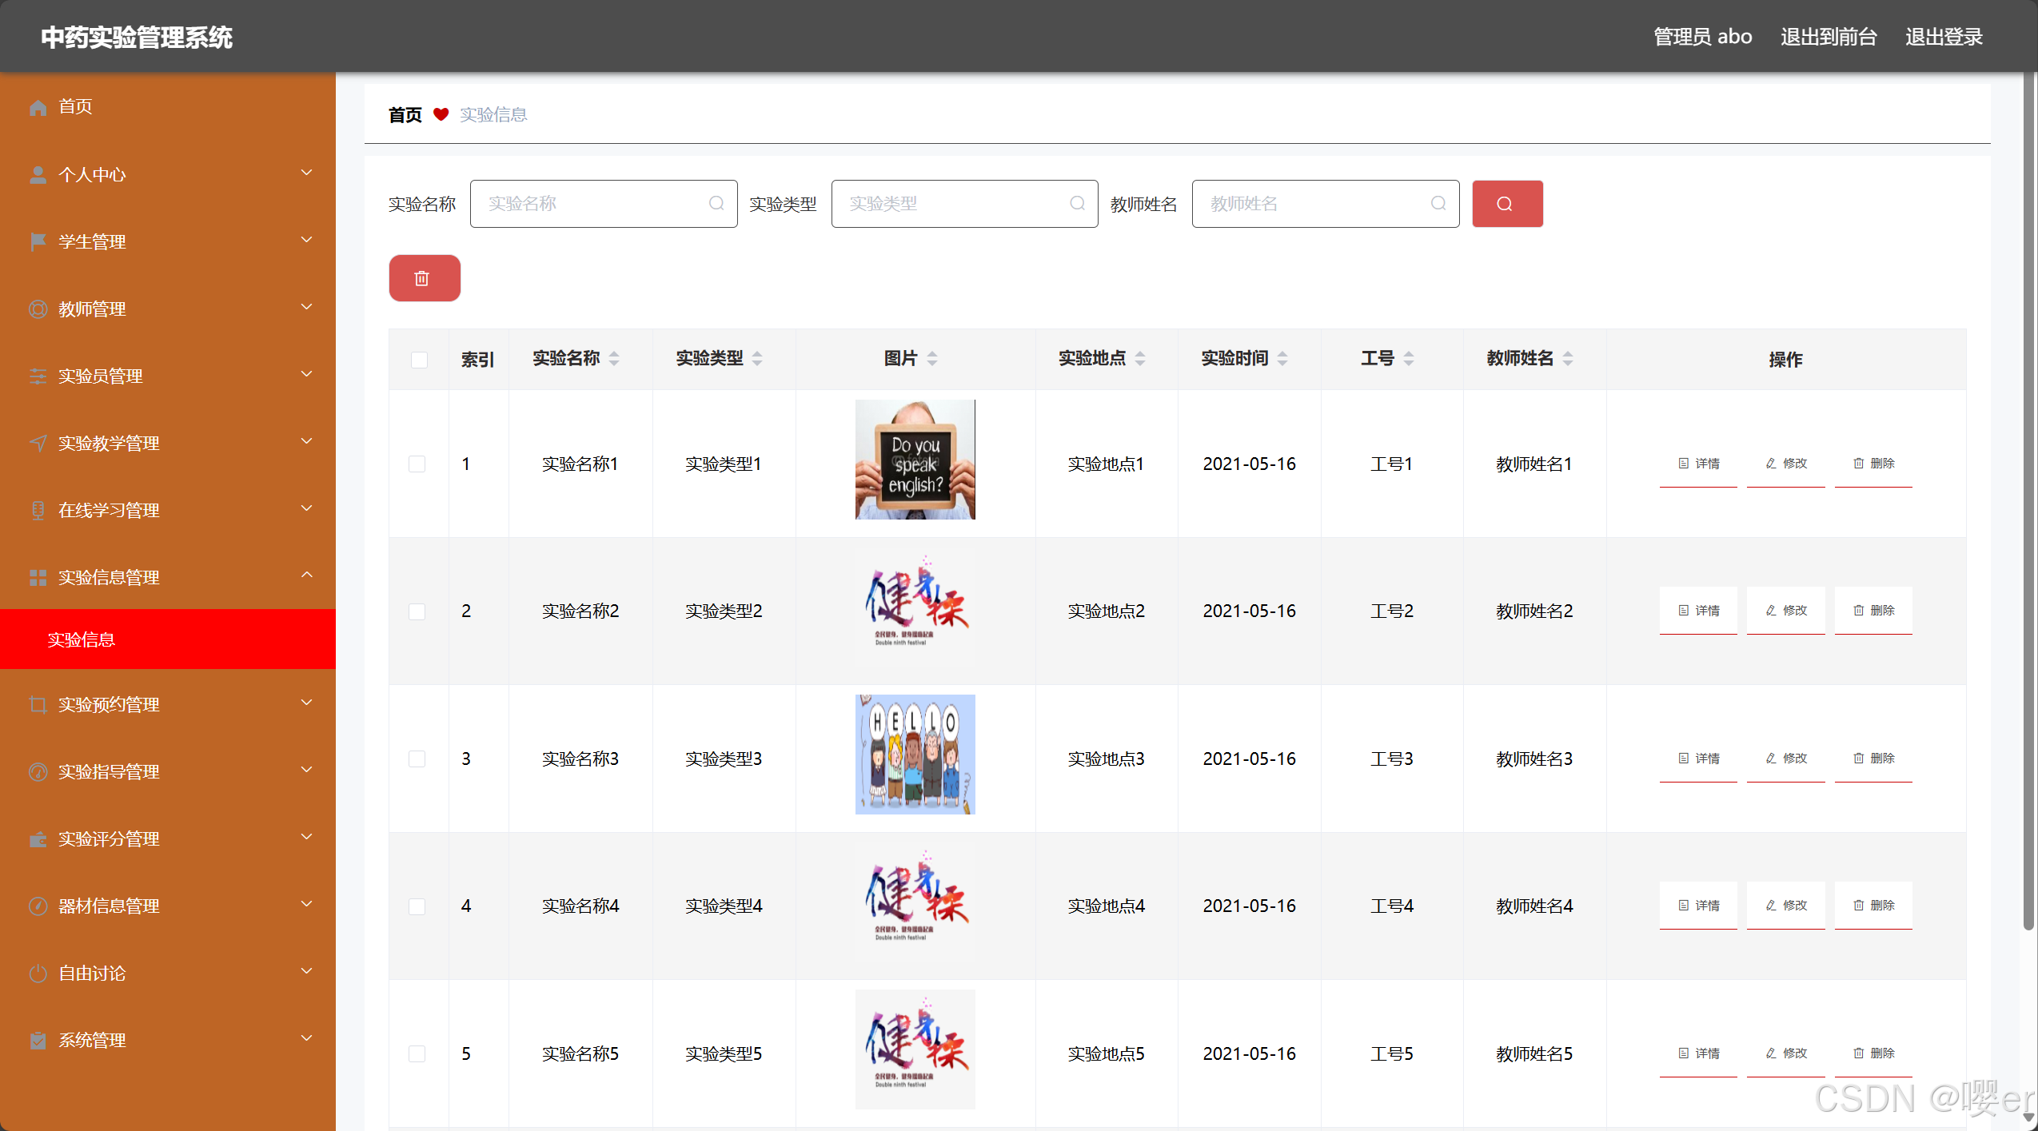Click the red search magnifier button

1506,204
